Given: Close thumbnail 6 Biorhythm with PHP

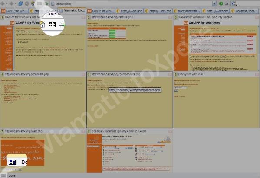Looking at the screenshot, I should pos(257,74).
